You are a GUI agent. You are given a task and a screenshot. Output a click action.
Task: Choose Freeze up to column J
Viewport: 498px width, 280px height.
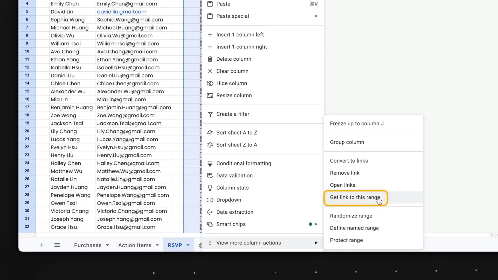tap(357, 124)
